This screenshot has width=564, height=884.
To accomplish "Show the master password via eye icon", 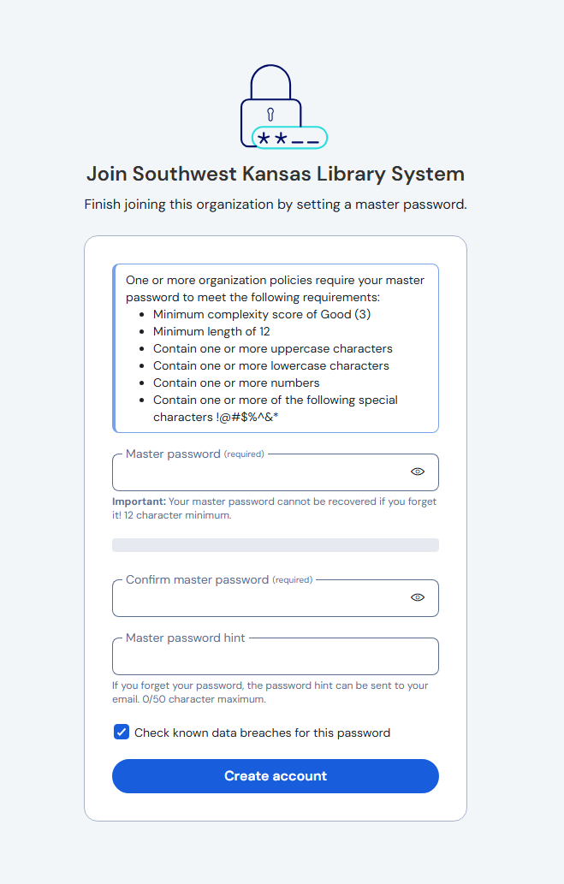I will [418, 472].
